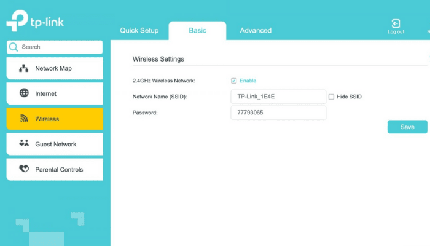
Task: Select the Basic tab
Action: [x=198, y=30]
